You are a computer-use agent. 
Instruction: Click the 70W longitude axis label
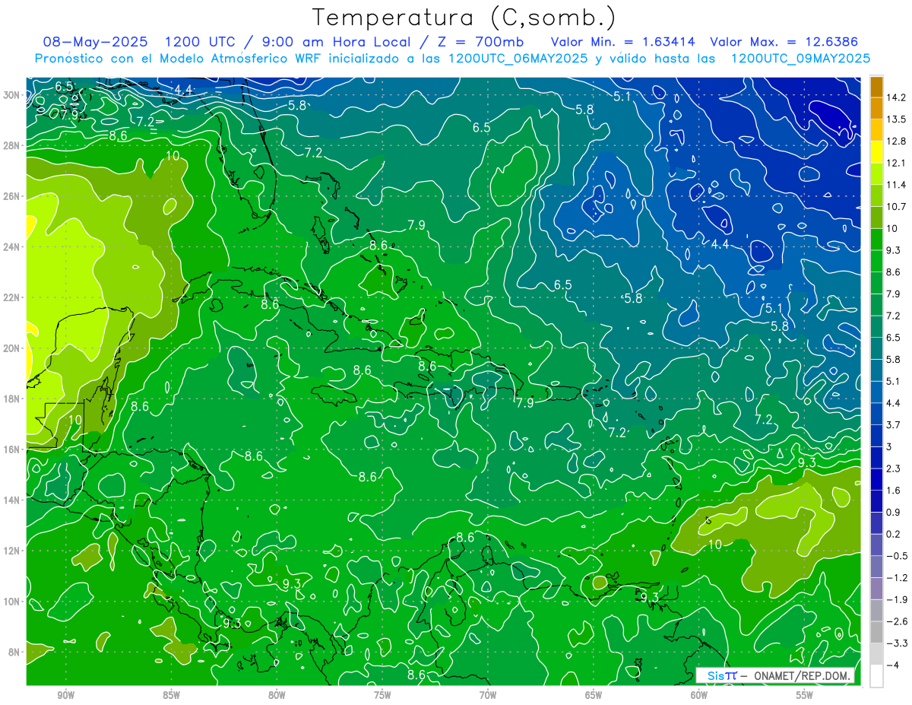tap(488, 695)
